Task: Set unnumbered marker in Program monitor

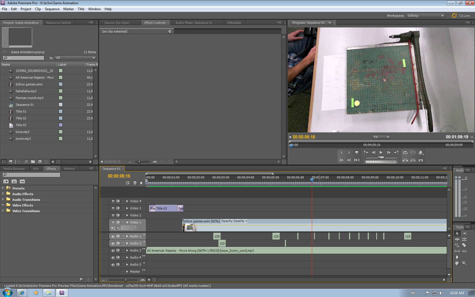Action: [357, 152]
